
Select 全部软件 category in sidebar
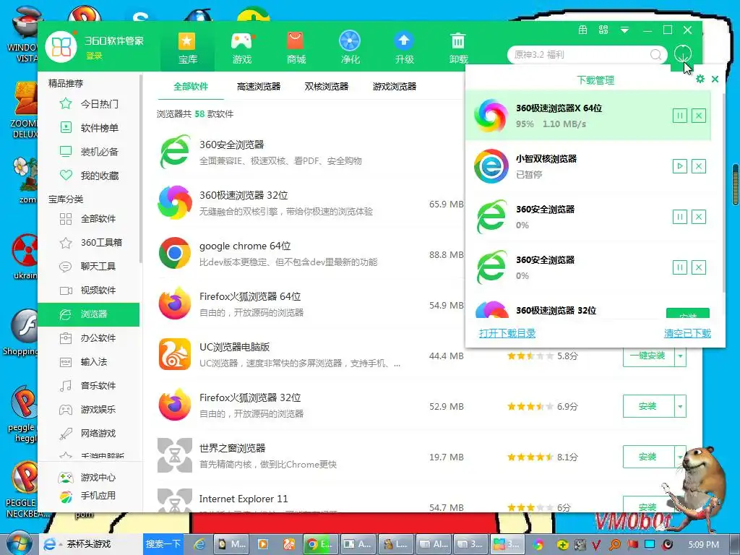pyautogui.click(x=90, y=218)
